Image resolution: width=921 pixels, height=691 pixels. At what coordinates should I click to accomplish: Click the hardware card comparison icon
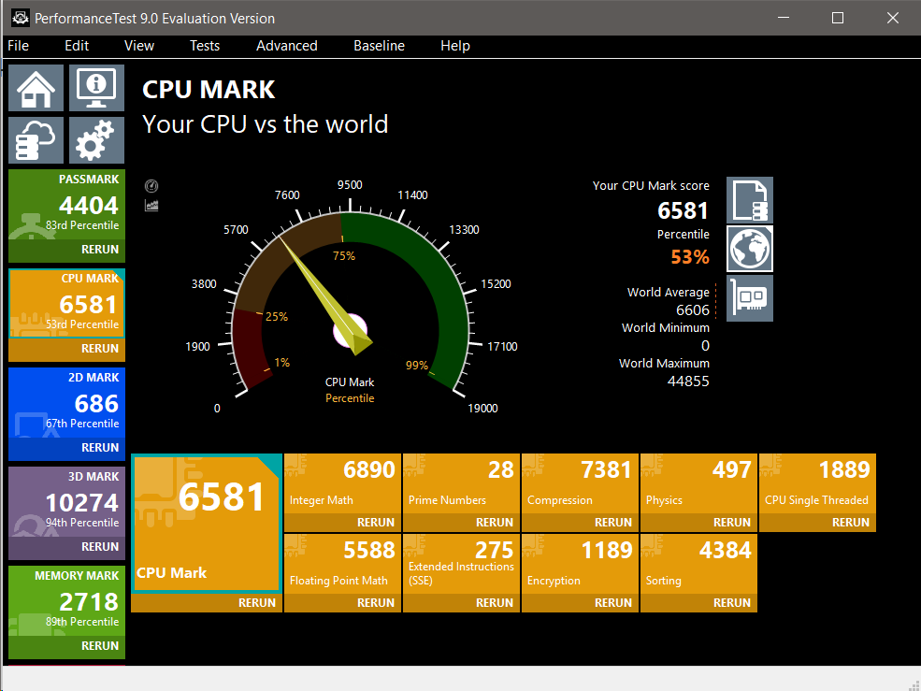(750, 298)
